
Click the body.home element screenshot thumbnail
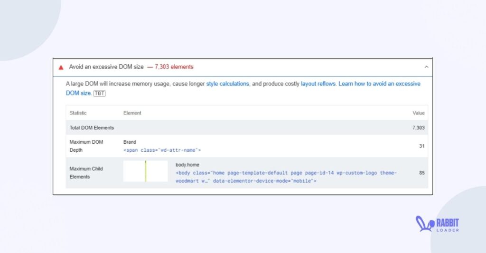[145, 171]
